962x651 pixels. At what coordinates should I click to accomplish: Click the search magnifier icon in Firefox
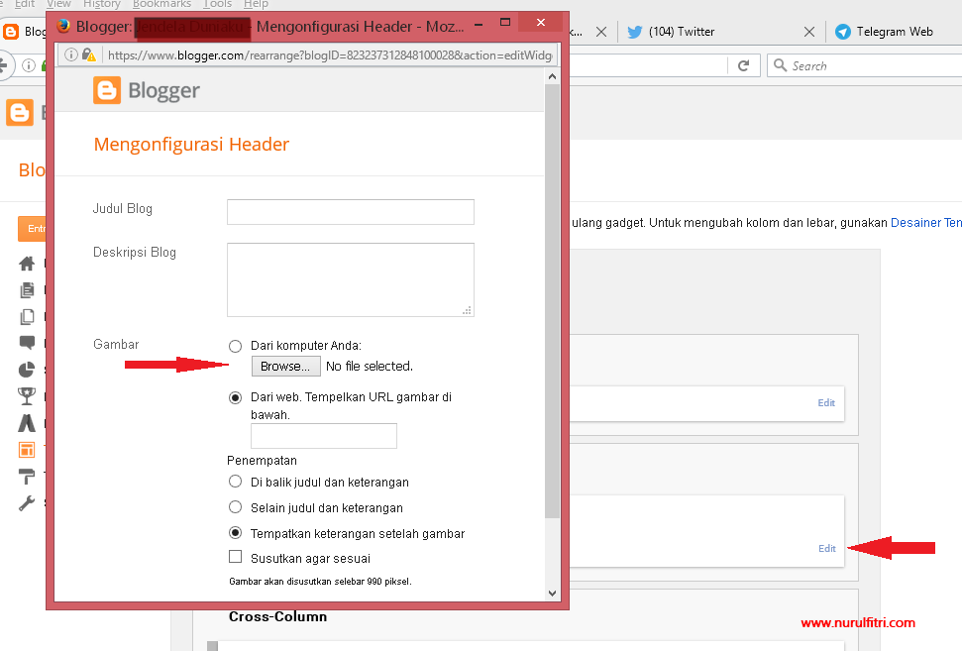point(780,65)
